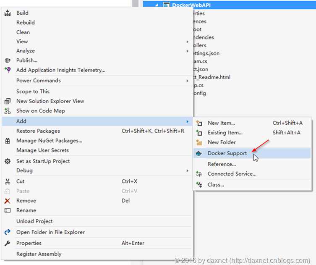Collapse the DockerWebAPI project node
316x265 pixels.
(157, 5)
